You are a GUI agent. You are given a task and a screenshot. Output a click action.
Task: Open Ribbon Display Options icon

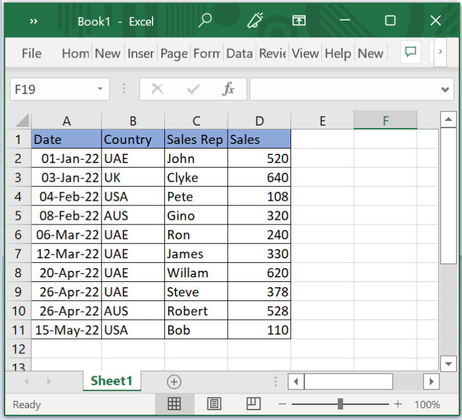click(300, 21)
